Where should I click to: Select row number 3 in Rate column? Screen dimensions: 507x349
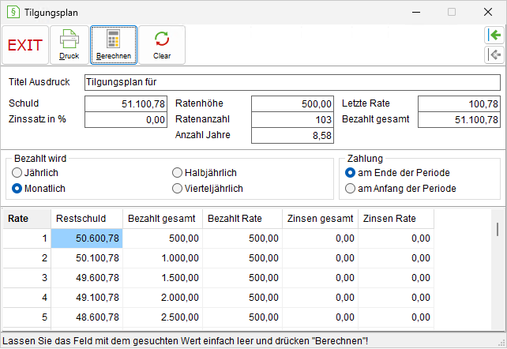click(27, 278)
